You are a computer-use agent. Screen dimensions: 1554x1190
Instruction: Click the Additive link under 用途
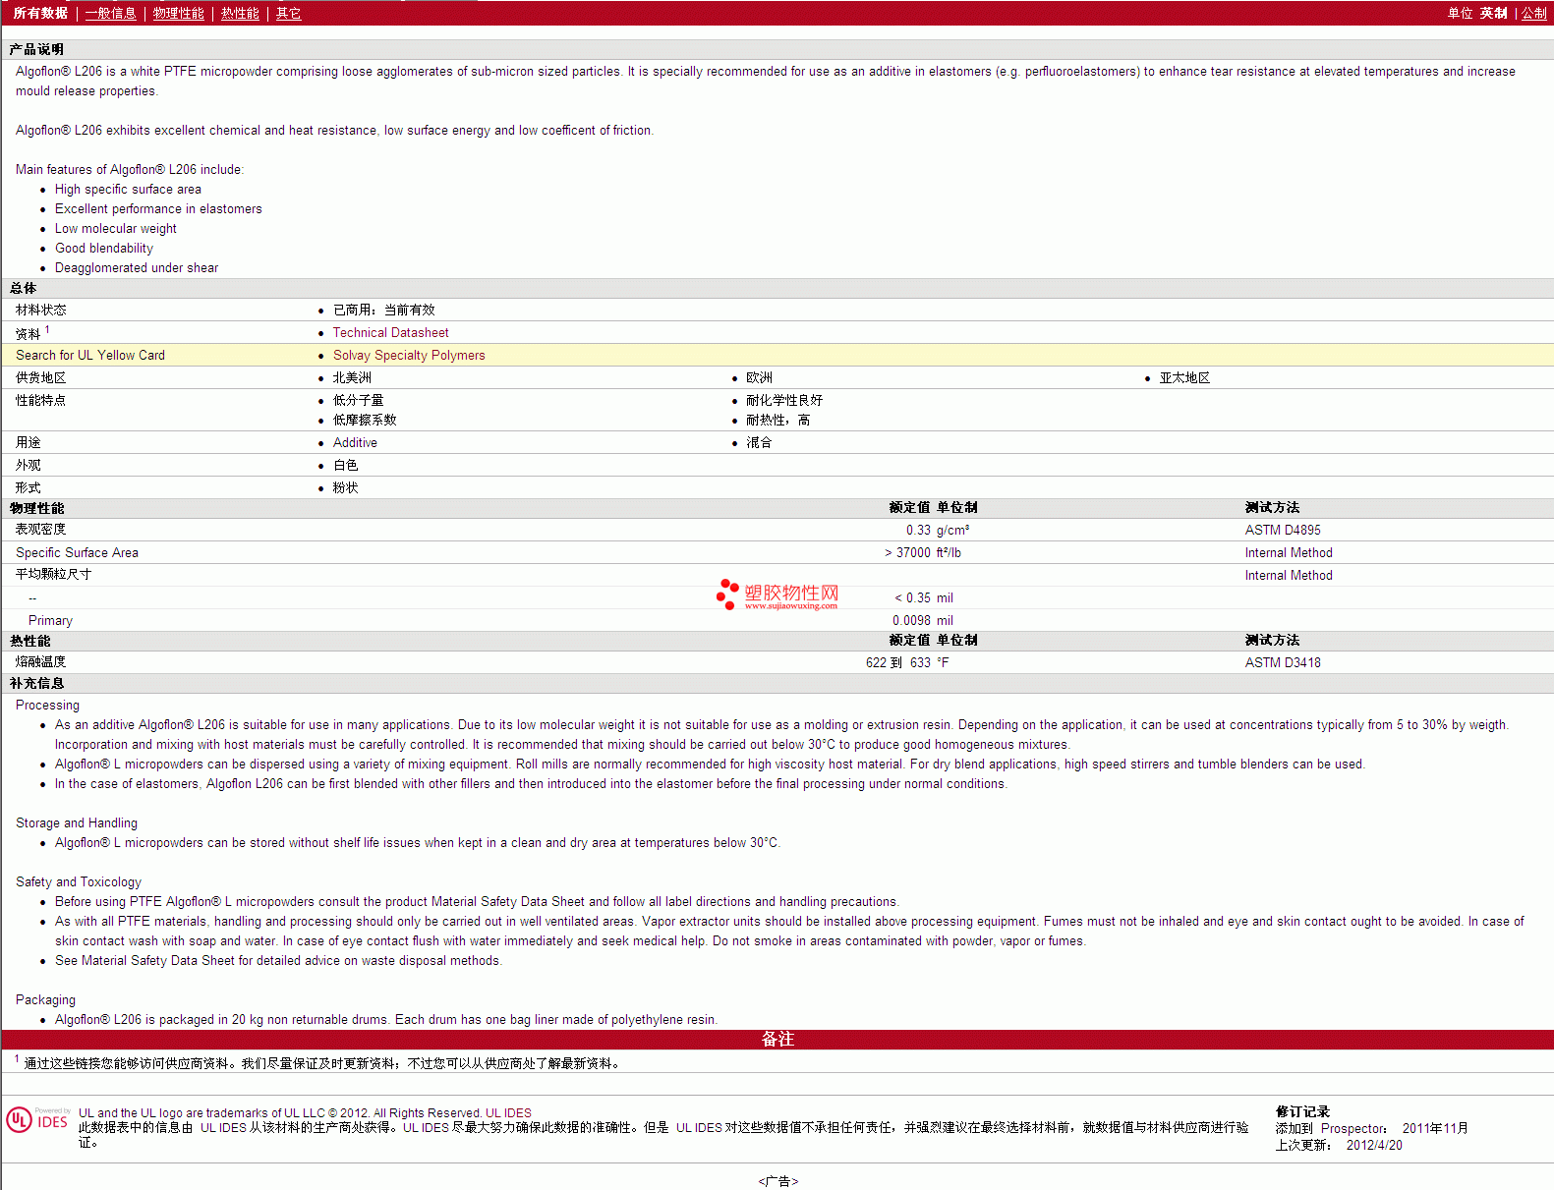355,443
